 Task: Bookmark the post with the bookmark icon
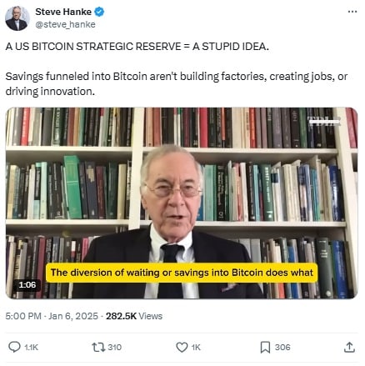[x=265, y=348]
